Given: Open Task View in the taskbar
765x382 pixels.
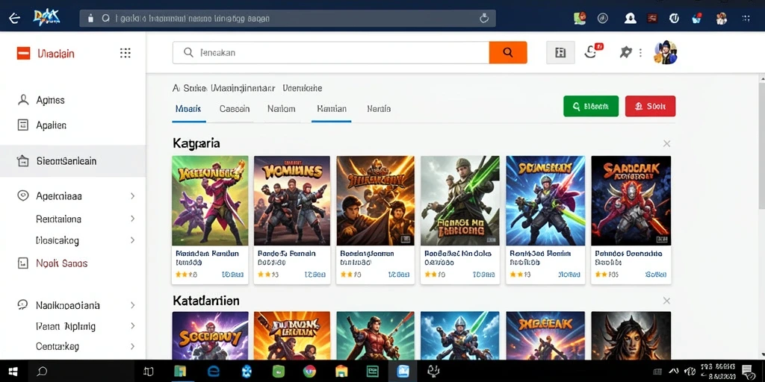Looking at the screenshot, I should click(x=149, y=372).
